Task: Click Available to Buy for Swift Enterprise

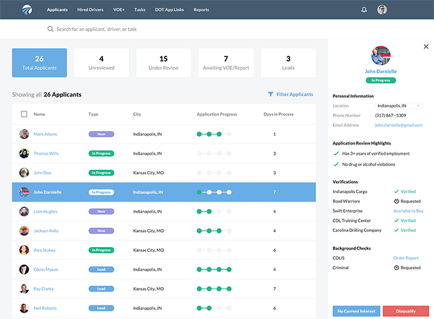Action: [x=408, y=211]
